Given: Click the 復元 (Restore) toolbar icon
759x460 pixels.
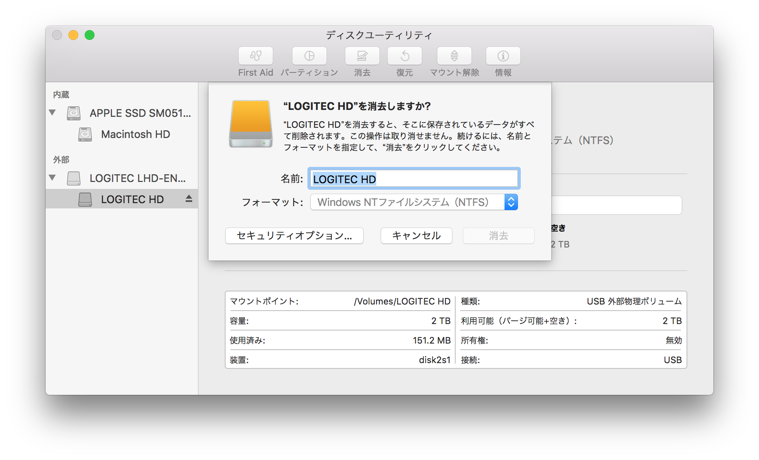Looking at the screenshot, I should [x=405, y=56].
